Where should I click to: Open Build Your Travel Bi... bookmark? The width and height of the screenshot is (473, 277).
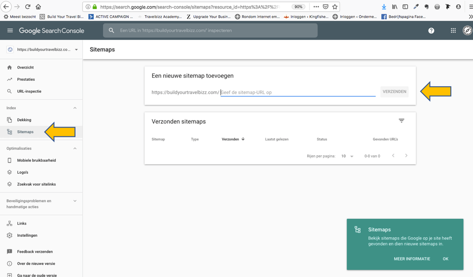62,17
